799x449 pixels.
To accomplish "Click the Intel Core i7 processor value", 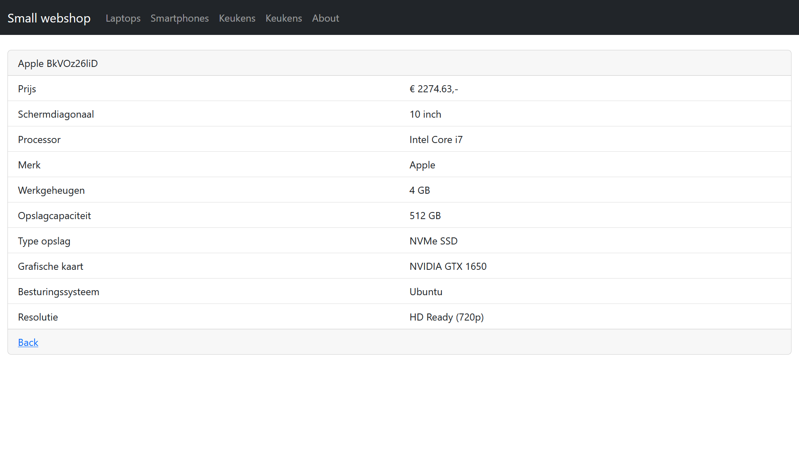I will [x=436, y=140].
